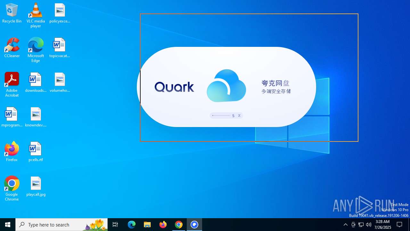Select the mprogram Word document icon
This screenshot has width=410, height=231.
(12, 117)
